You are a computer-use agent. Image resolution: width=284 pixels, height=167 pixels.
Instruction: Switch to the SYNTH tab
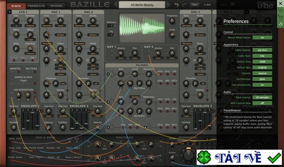click(x=16, y=6)
